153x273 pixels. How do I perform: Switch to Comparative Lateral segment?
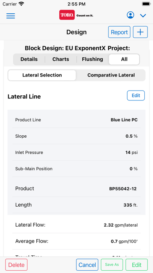click(111, 75)
